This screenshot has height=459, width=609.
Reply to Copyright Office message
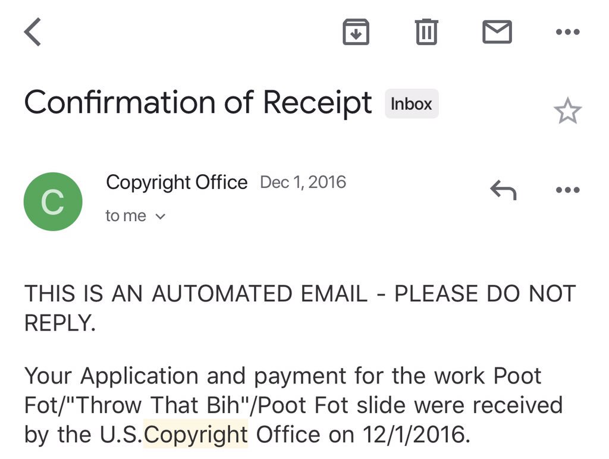pos(503,190)
